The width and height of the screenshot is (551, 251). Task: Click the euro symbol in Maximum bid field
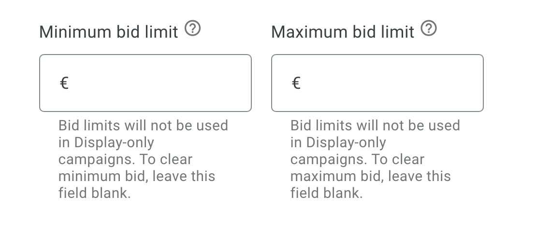pos(296,83)
